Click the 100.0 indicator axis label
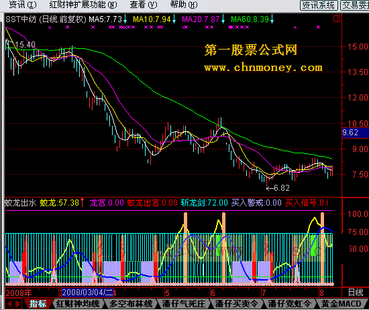The height and width of the screenshot is (310, 369). 358,214
